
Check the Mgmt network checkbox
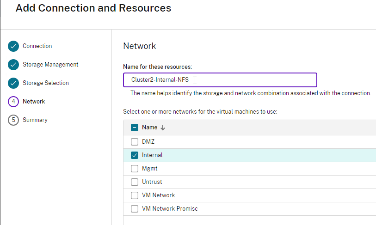[x=135, y=169]
